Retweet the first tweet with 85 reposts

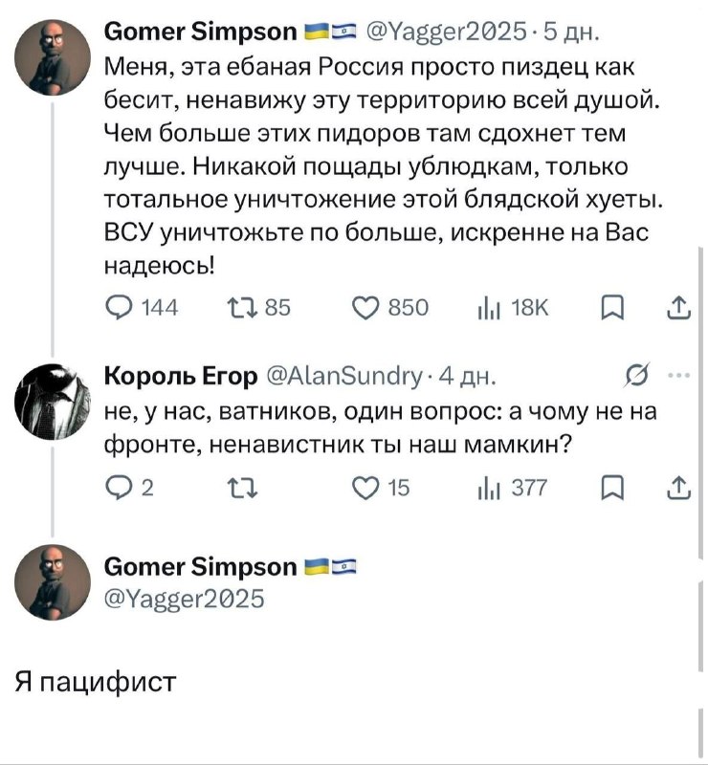[x=259, y=308]
